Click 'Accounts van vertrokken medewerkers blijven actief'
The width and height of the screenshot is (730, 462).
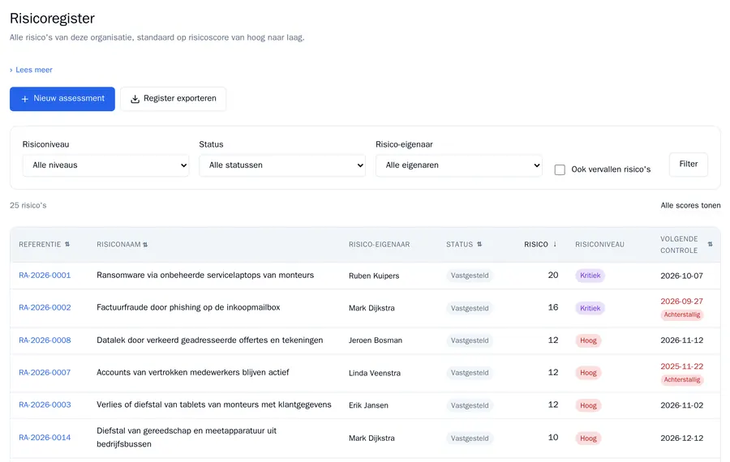point(193,372)
